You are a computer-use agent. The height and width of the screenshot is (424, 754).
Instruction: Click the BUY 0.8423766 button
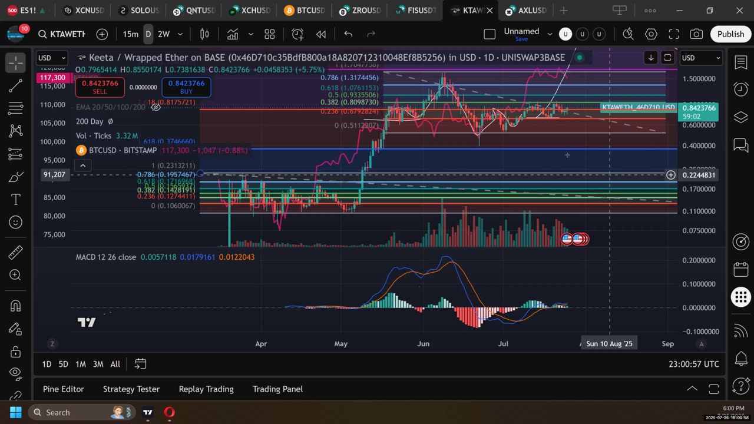pyautogui.click(x=186, y=87)
